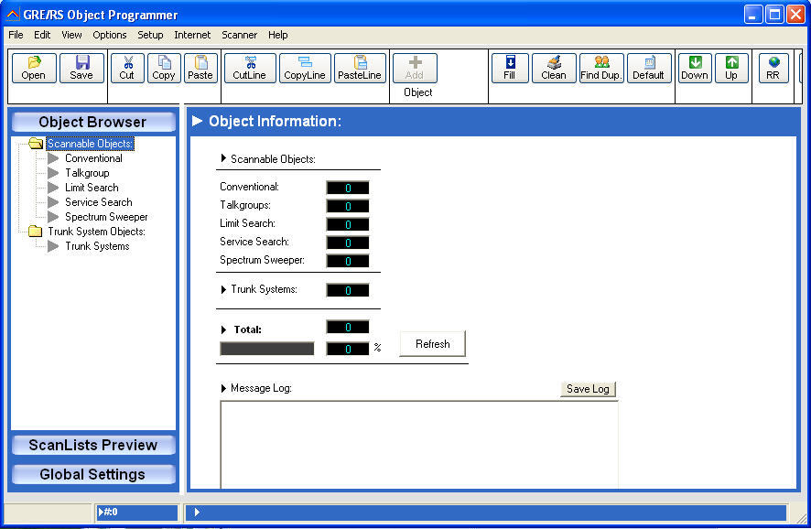Select Trunk Systems in the tree
811x529 pixels.
coord(97,246)
